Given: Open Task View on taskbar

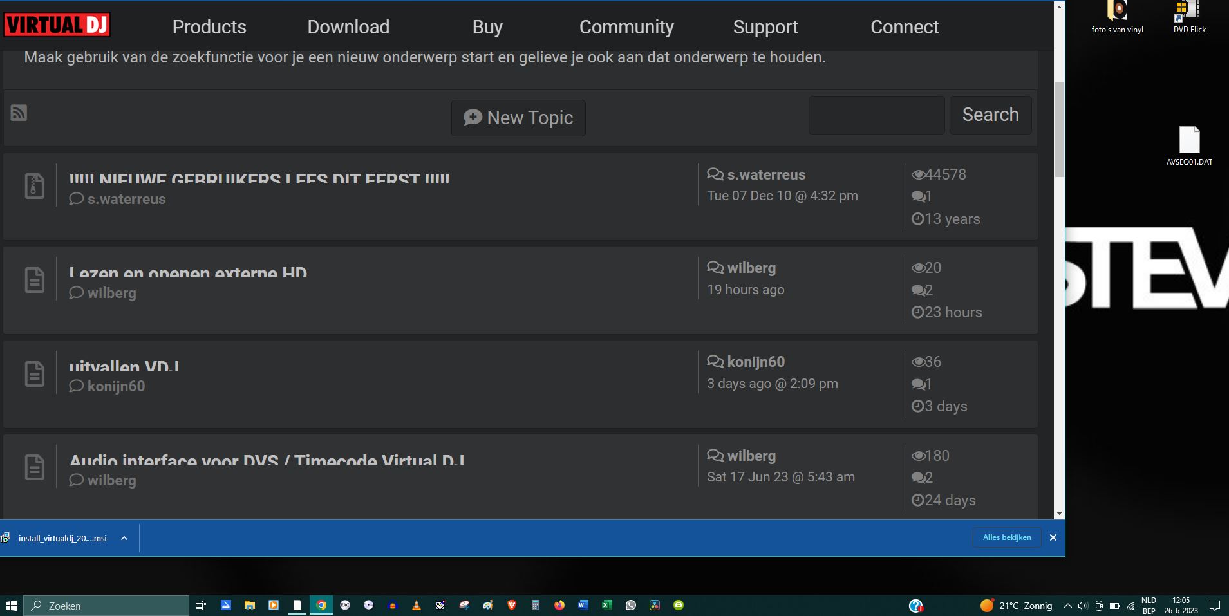Looking at the screenshot, I should 201,605.
